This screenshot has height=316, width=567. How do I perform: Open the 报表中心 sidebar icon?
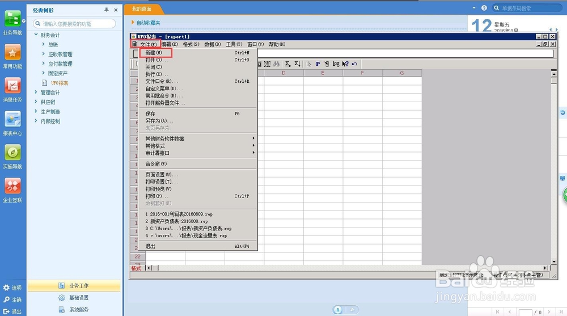(12, 119)
